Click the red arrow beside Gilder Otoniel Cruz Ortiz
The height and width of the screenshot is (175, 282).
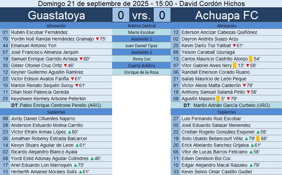(x=65, y=65)
